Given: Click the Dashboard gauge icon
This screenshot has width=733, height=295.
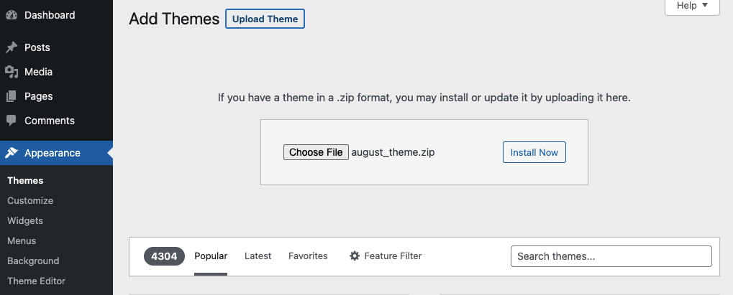Looking at the screenshot, I should [x=12, y=15].
